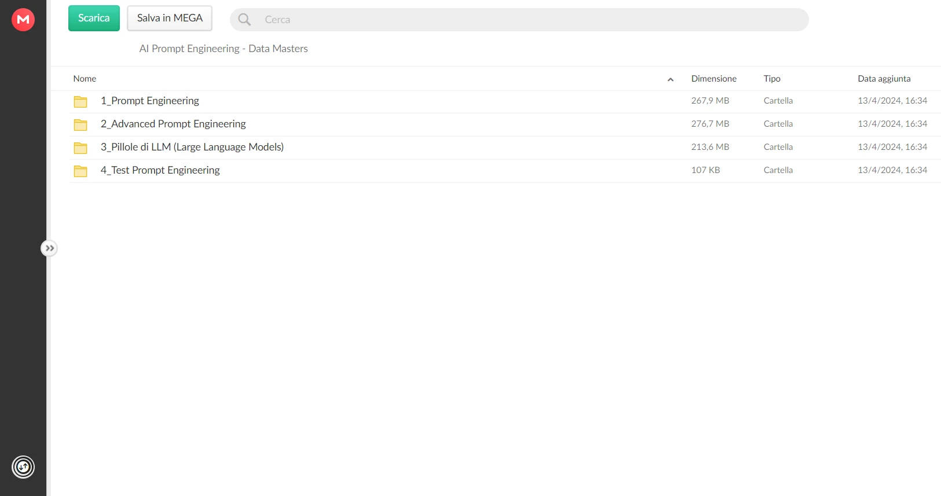Click Cartella type of 4_Test Prompt Engineering row
The image size is (941, 496).
pos(778,170)
